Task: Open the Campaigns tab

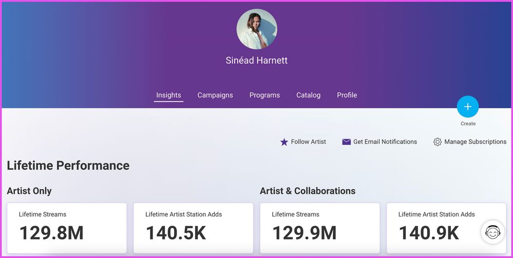Action: 215,95
